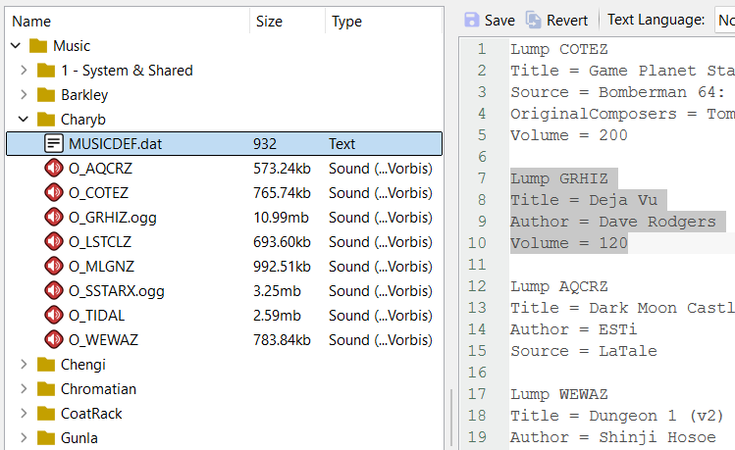Click the O_LSTCLZ sound icon
735x450 pixels.
pyautogui.click(x=53, y=241)
